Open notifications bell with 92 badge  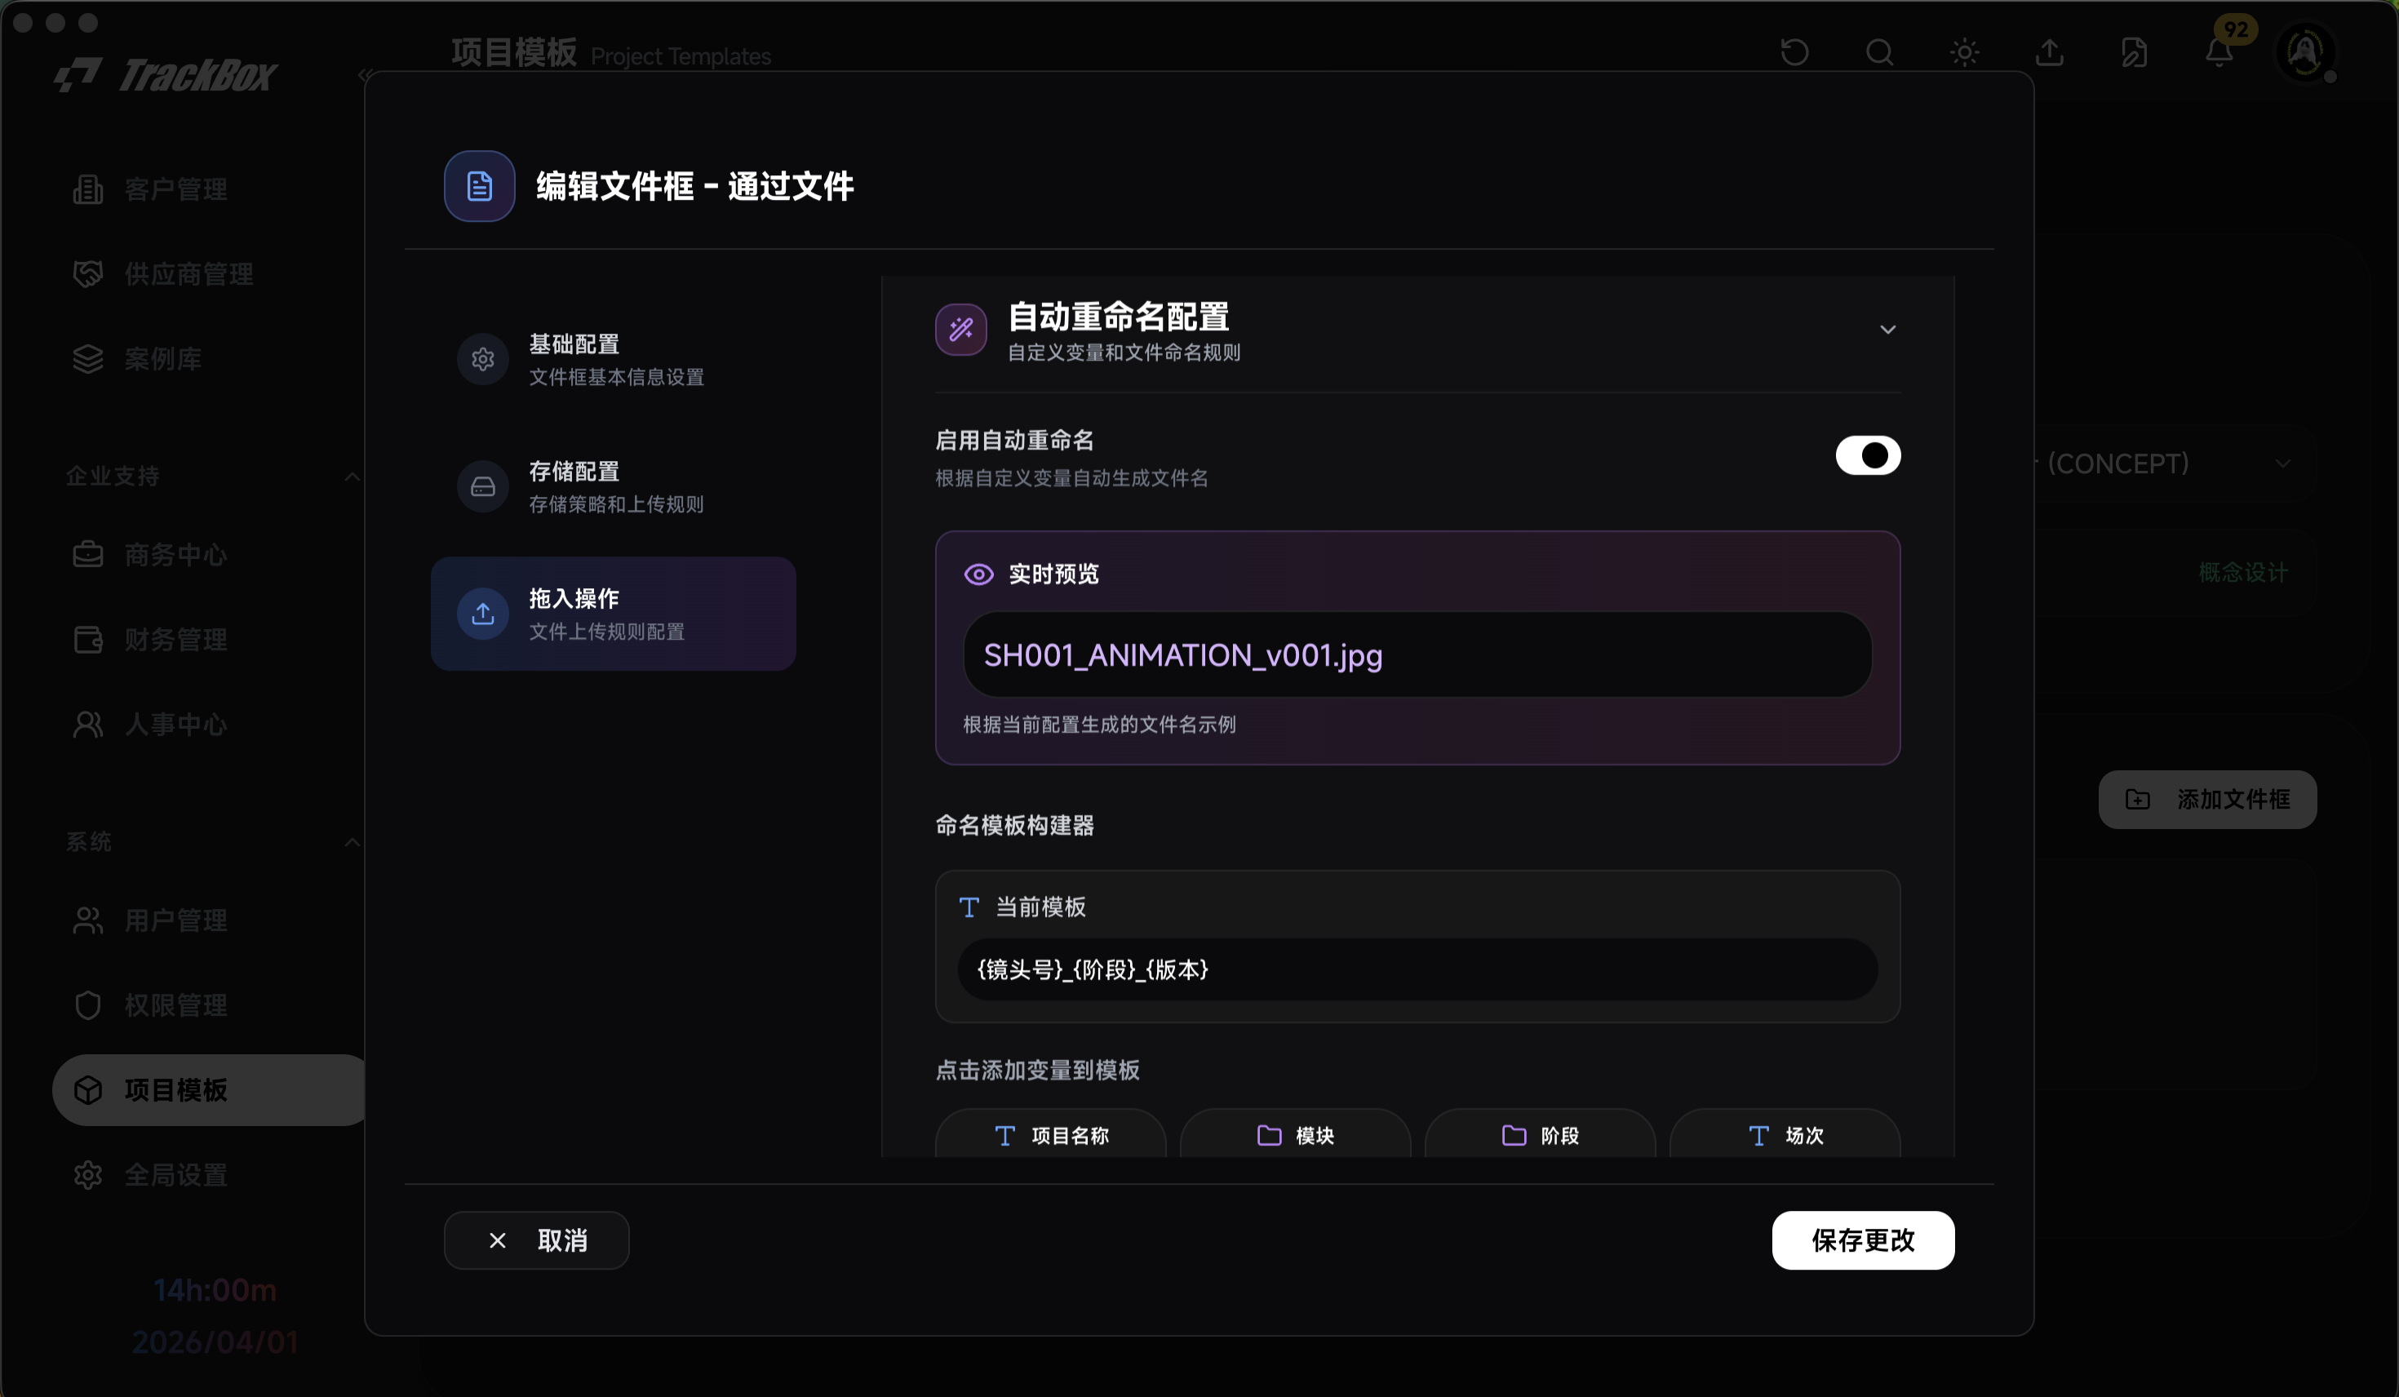2220,51
